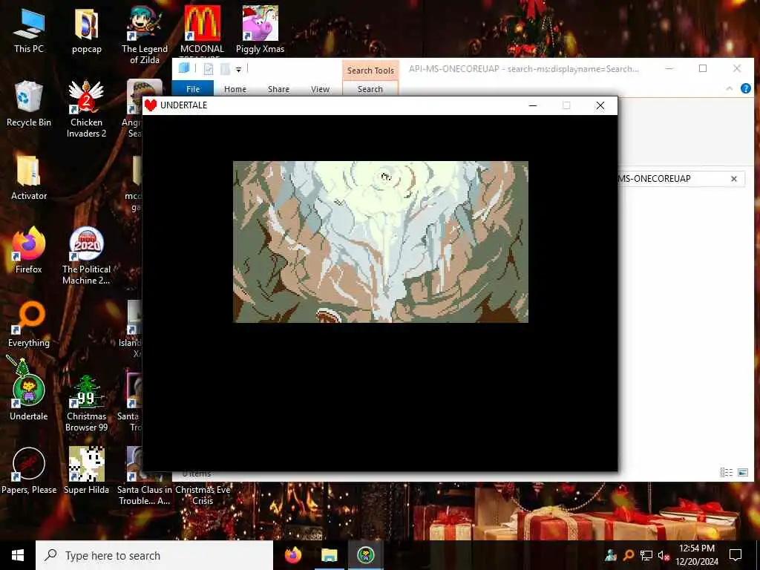Launch the Super Hilda shortcut
This screenshot has height=570, width=760.
86,471
